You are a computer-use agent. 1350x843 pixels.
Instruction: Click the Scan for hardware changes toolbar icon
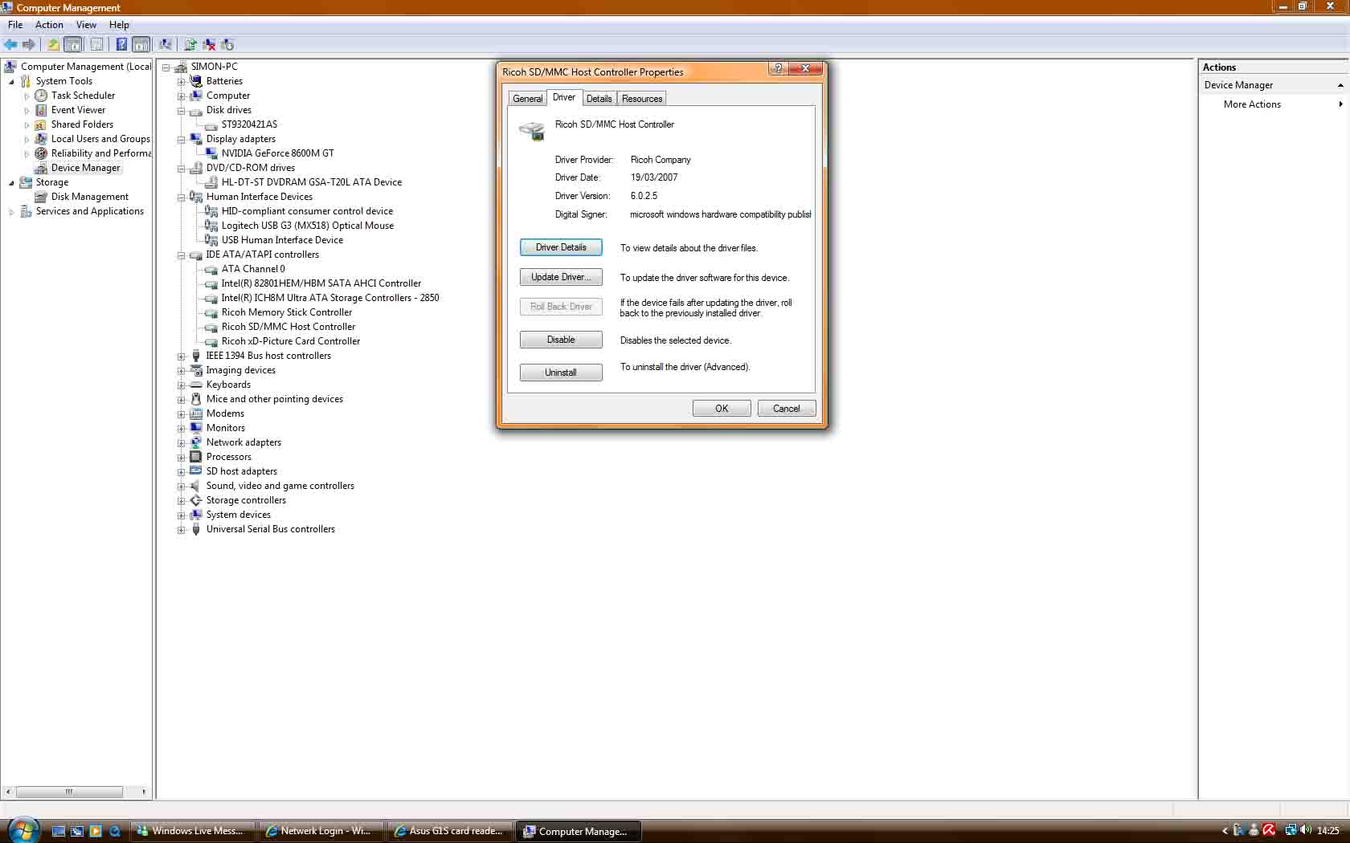(166, 45)
